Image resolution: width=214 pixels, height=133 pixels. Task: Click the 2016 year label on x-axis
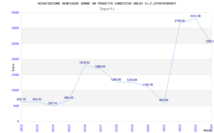[85, 127]
